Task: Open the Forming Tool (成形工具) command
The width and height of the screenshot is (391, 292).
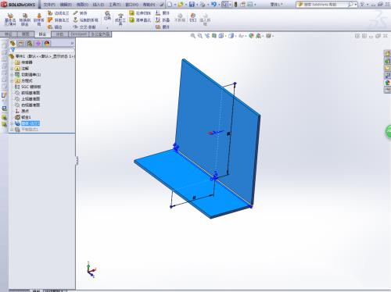Action: [x=120, y=20]
